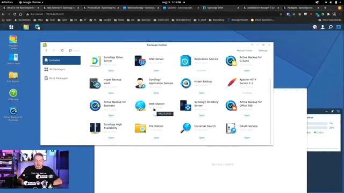The height and width of the screenshot is (193, 344).
Task: Go back in Package Center
Action: (46, 50)
